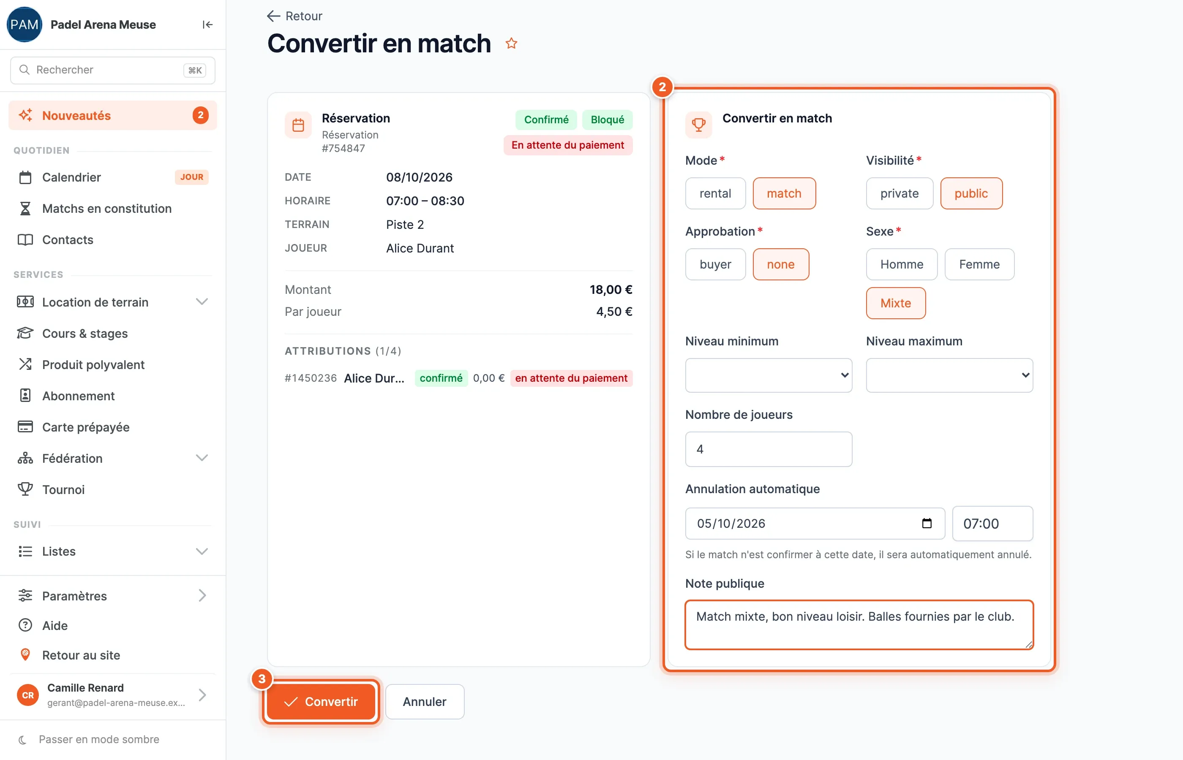Viewport: 1183px width, 760px height.
Task: Open the Niveau minimum dropdown
Action: tap(768, 375)
